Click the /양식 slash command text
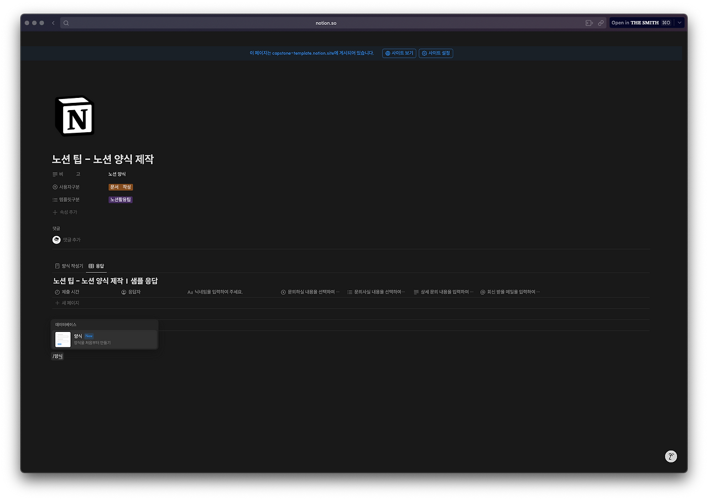Image resolution: width=708 pixels, height=500 pixels. (58, 357)
